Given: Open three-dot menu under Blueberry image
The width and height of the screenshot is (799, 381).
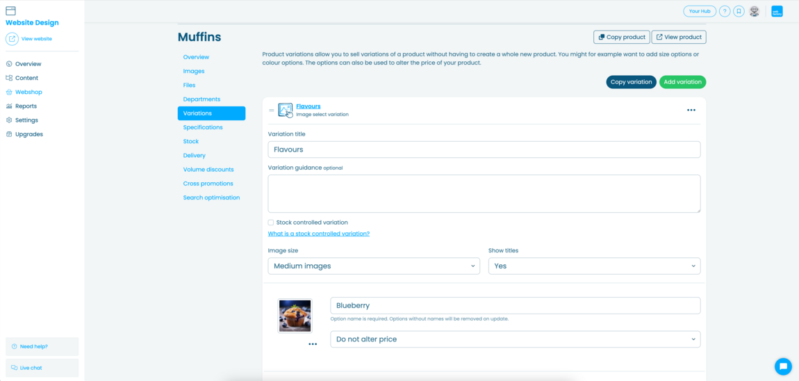Looking at the screenshot, I should (313, 344).
